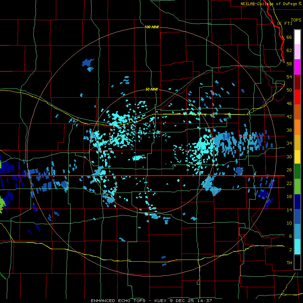Click the TOPS legend title
Image resolution: width=303 pixels, height=303 pixels.
[x=296, y=20]
